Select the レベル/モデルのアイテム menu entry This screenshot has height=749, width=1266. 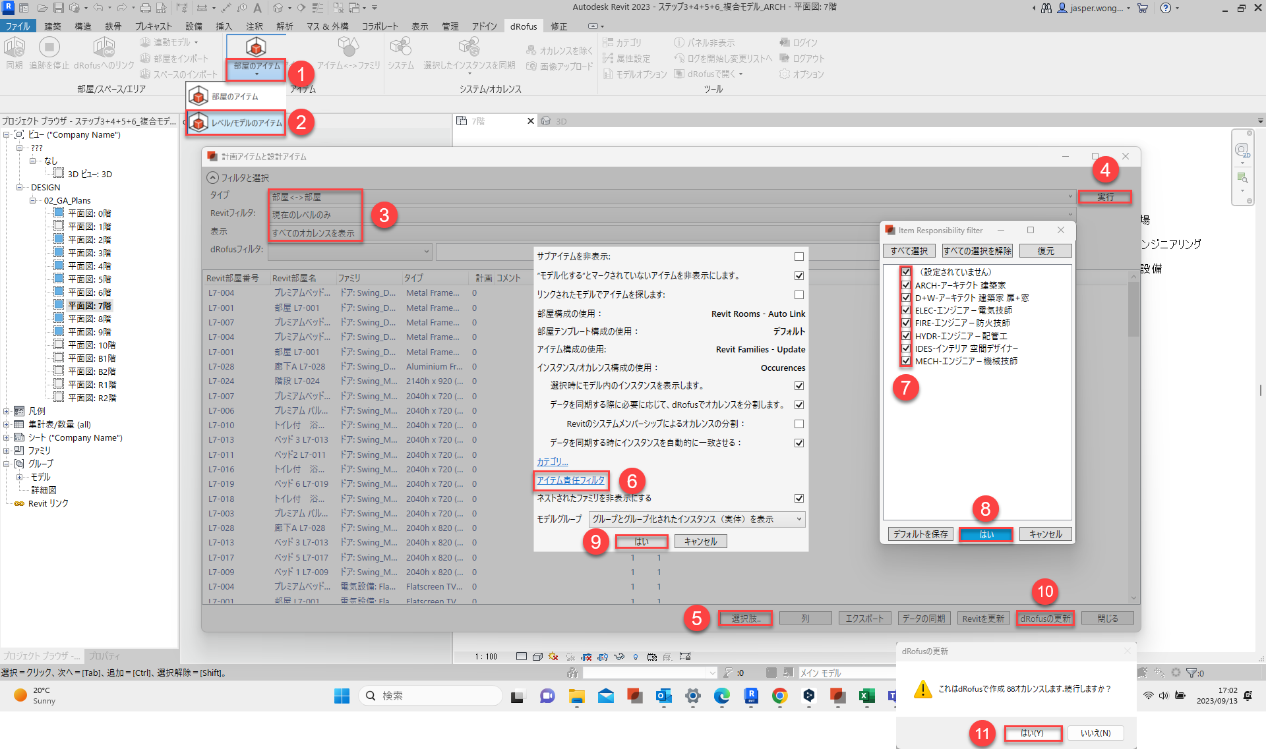point(236,123)
